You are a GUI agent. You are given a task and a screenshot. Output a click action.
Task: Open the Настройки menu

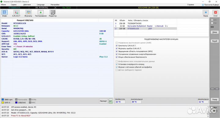55,5
